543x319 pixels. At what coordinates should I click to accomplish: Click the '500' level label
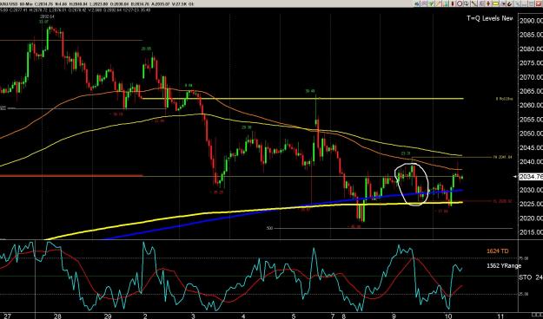(x=270, y=228)
